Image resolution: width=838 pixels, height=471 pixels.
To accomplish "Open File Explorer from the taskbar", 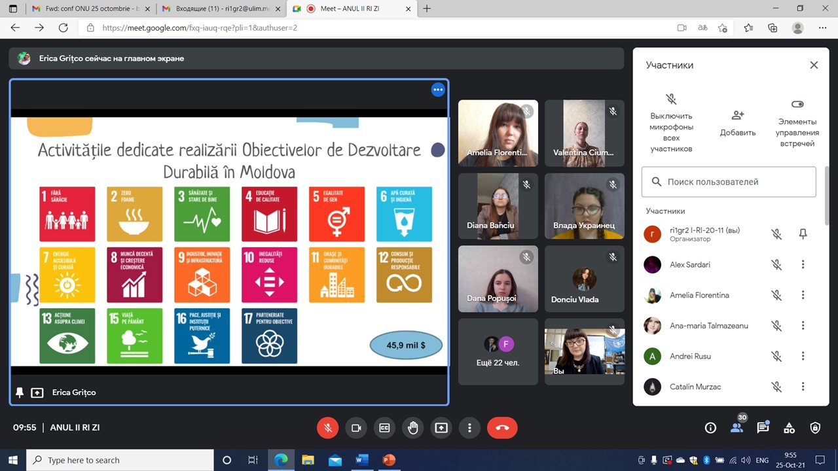I will click(x=308, y=460).
